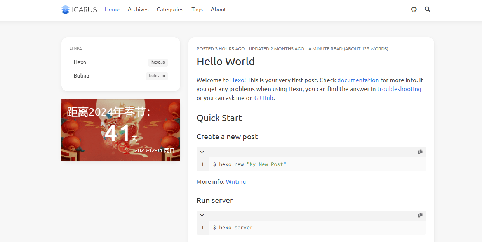482x242 pixels.
Task: Open the Archives page
Action: (138, 9)
